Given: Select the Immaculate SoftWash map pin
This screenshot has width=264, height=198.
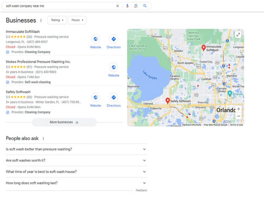Looking at the screenshot, I should click(x=203, y=48).
